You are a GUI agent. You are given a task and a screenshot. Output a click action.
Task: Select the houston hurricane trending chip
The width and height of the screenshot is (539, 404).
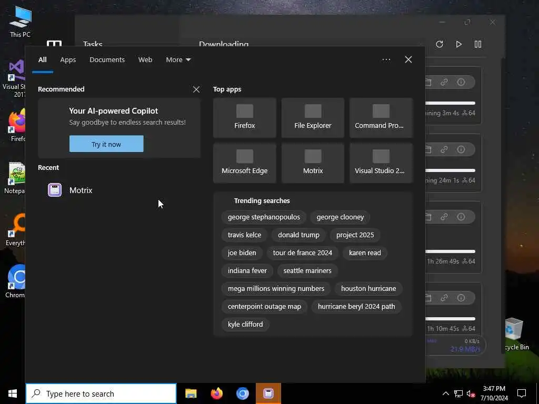(368, 289)
